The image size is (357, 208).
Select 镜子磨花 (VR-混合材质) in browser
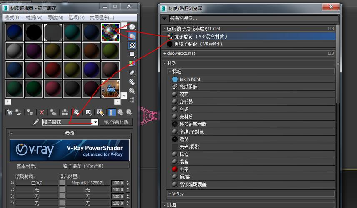(x=251, y=36)
